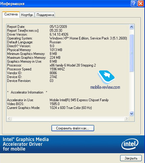Click the horizontal scroll left arrow
The image size is (145, 163).
point(9,118)
